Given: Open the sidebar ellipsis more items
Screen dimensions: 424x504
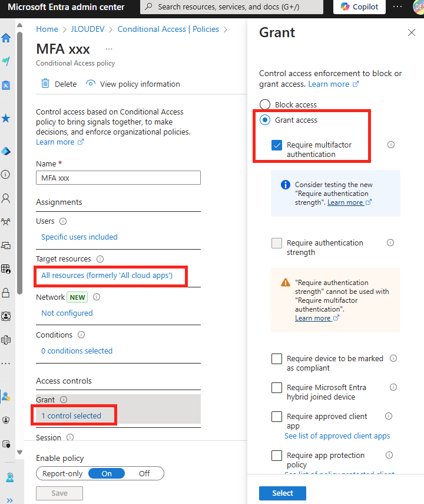Looking at the screenshot, I should coord(6,364).
